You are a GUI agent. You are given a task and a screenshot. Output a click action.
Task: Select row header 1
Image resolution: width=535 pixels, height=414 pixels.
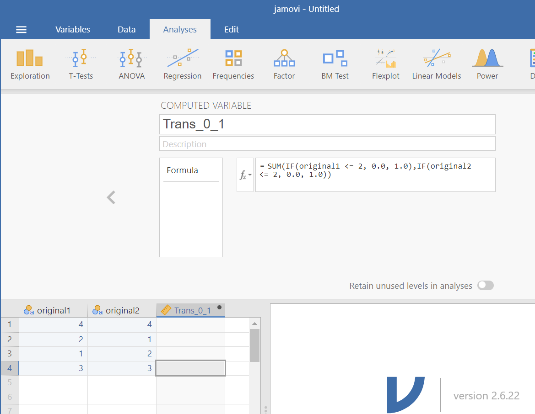[x=10, y=325]
